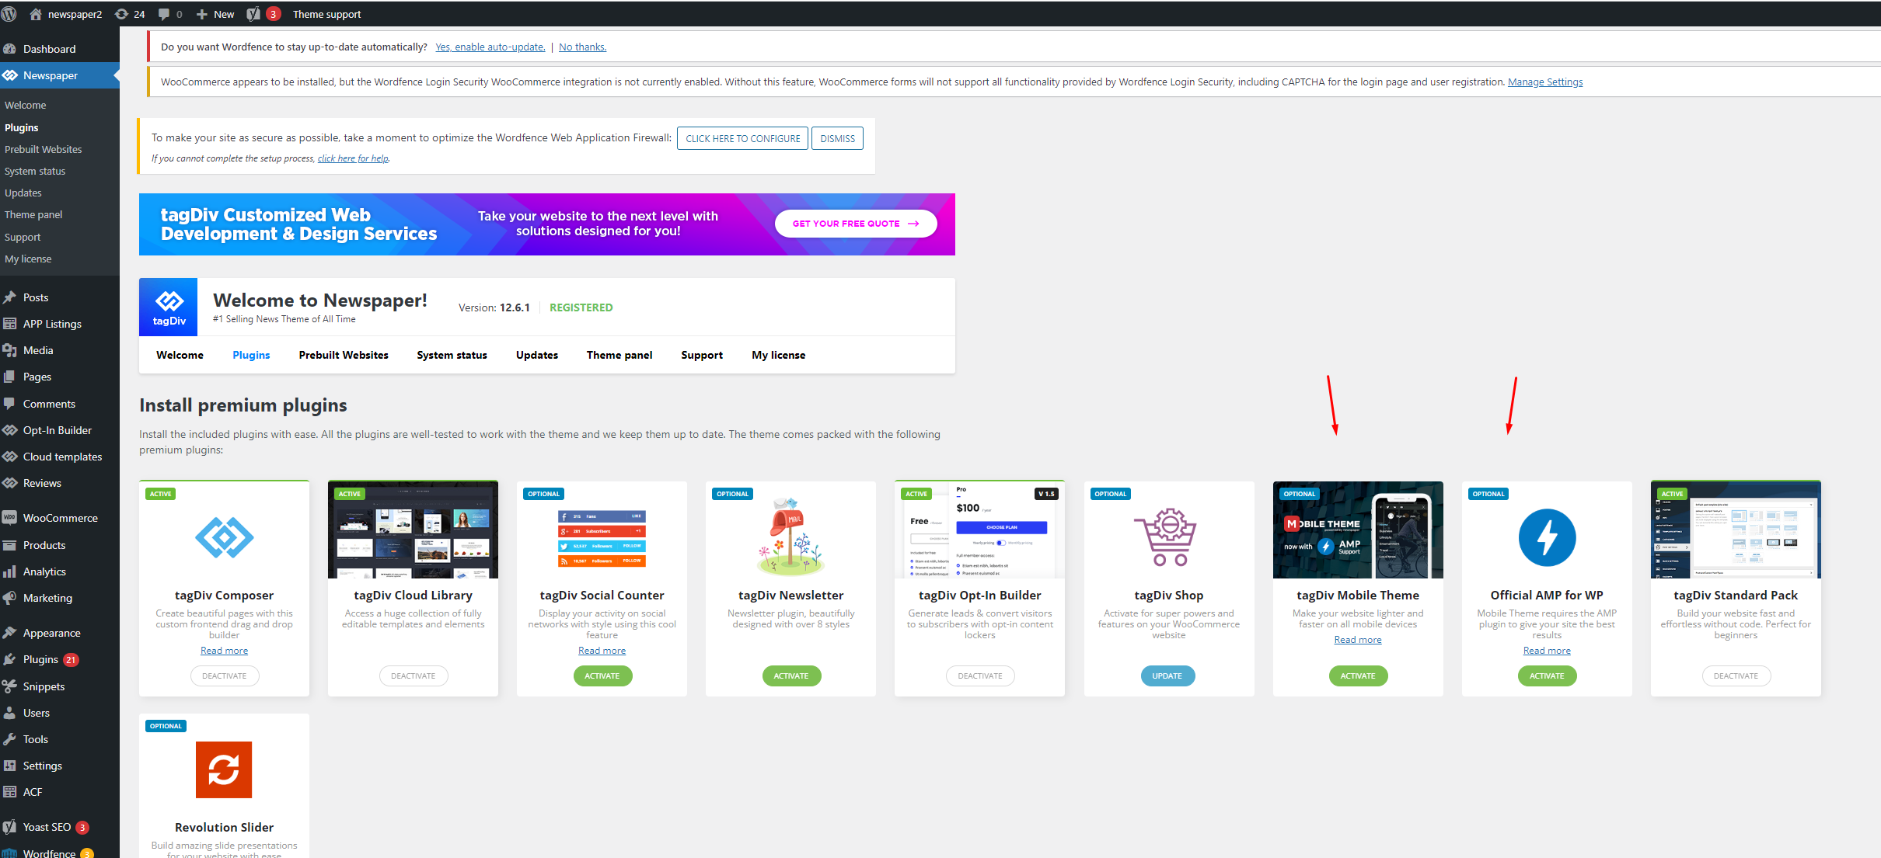1881x858 pixels.
Task: Click the Marketing megaphone icon
Action: pyautogui.click(x=9, y=598)
